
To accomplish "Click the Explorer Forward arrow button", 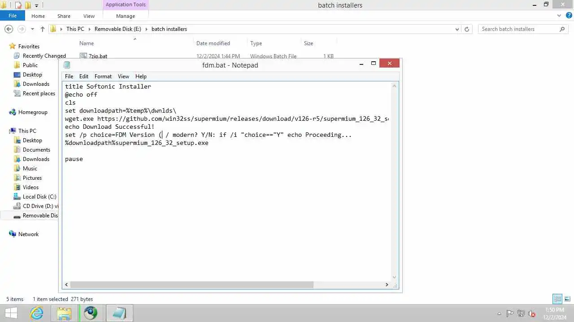I will 21,29.
